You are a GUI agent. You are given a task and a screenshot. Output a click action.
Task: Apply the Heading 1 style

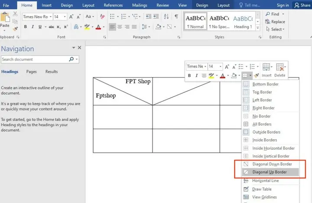click(243, 21)
